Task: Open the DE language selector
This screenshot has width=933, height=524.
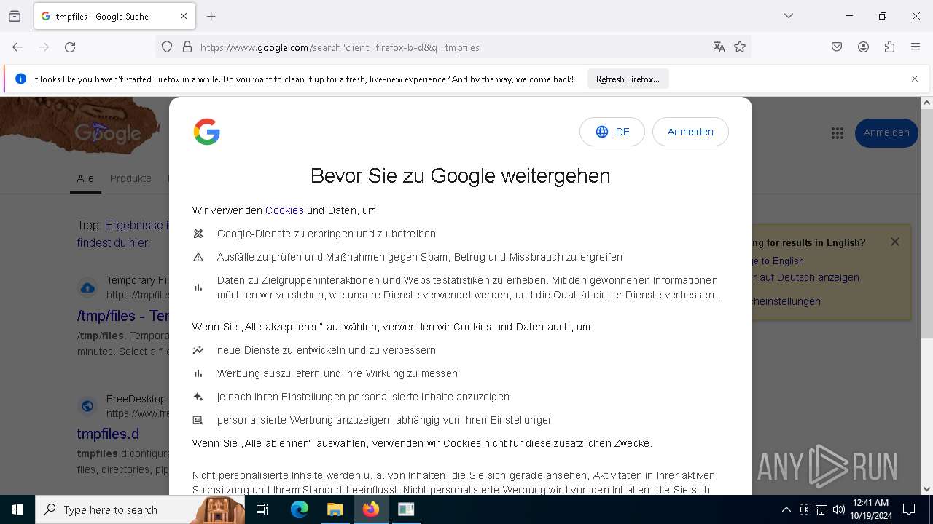Action: click(x=612, y=132)
